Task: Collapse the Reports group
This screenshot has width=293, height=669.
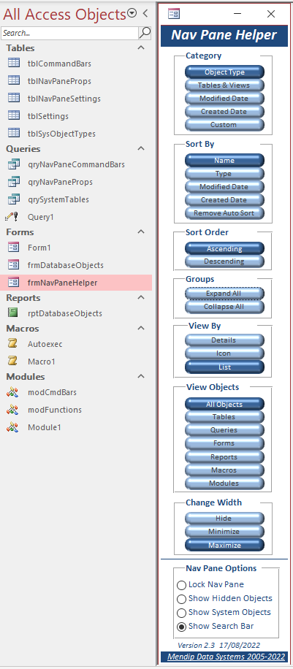Action: click(141, 297)
